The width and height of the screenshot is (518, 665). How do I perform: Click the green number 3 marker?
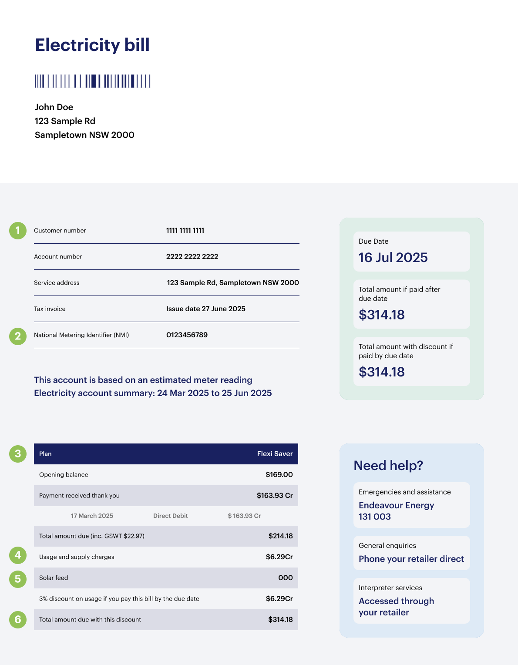tap(18, 454)
